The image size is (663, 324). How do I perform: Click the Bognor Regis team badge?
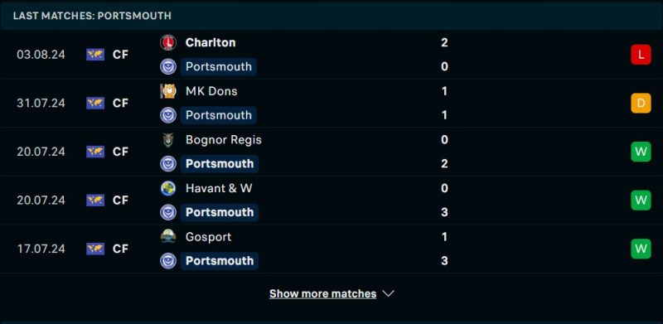coord(168,139)
